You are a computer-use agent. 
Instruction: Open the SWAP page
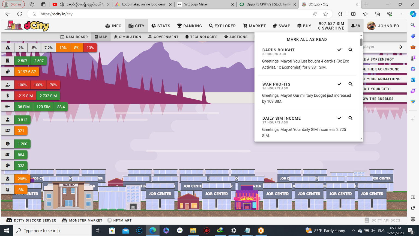click(282, 26)
